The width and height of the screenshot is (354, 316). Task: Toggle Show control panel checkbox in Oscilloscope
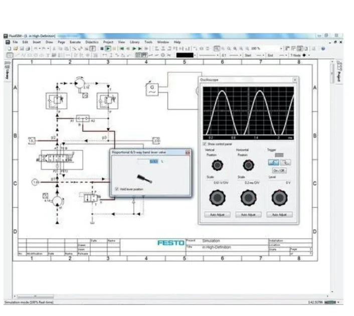205,144
